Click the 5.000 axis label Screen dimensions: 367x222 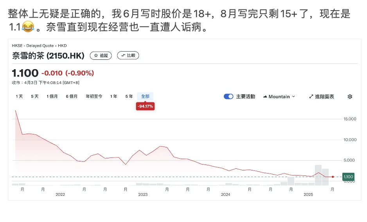pos(349,160)
